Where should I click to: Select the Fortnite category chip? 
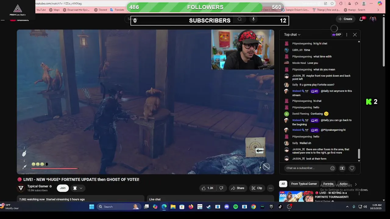pos(328,184)
